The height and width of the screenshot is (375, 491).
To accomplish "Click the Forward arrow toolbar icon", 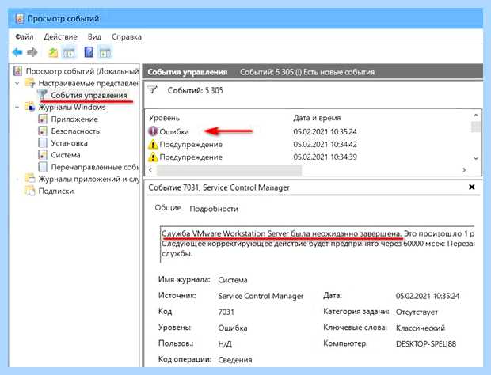I will 32,52.
